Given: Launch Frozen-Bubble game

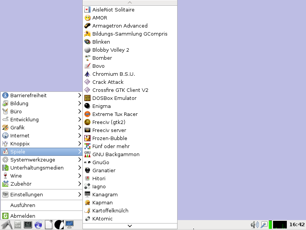Looking at the screenshot, I should click(x=110, y=138).
